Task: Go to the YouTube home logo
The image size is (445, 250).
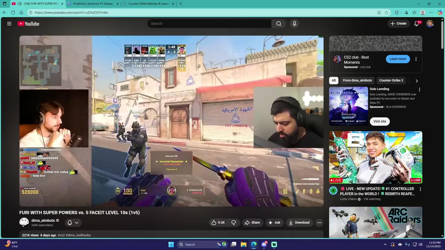Action: pos(29,24)
